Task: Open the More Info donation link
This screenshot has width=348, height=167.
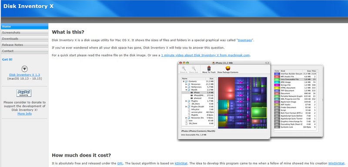Action: tap(24, 114)
